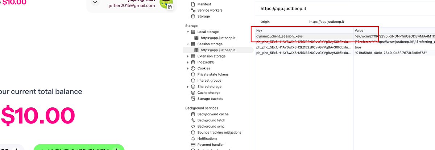Open Back/forward cache
The height and width of the screenshot is (150, 435).
tap(213, 114)
